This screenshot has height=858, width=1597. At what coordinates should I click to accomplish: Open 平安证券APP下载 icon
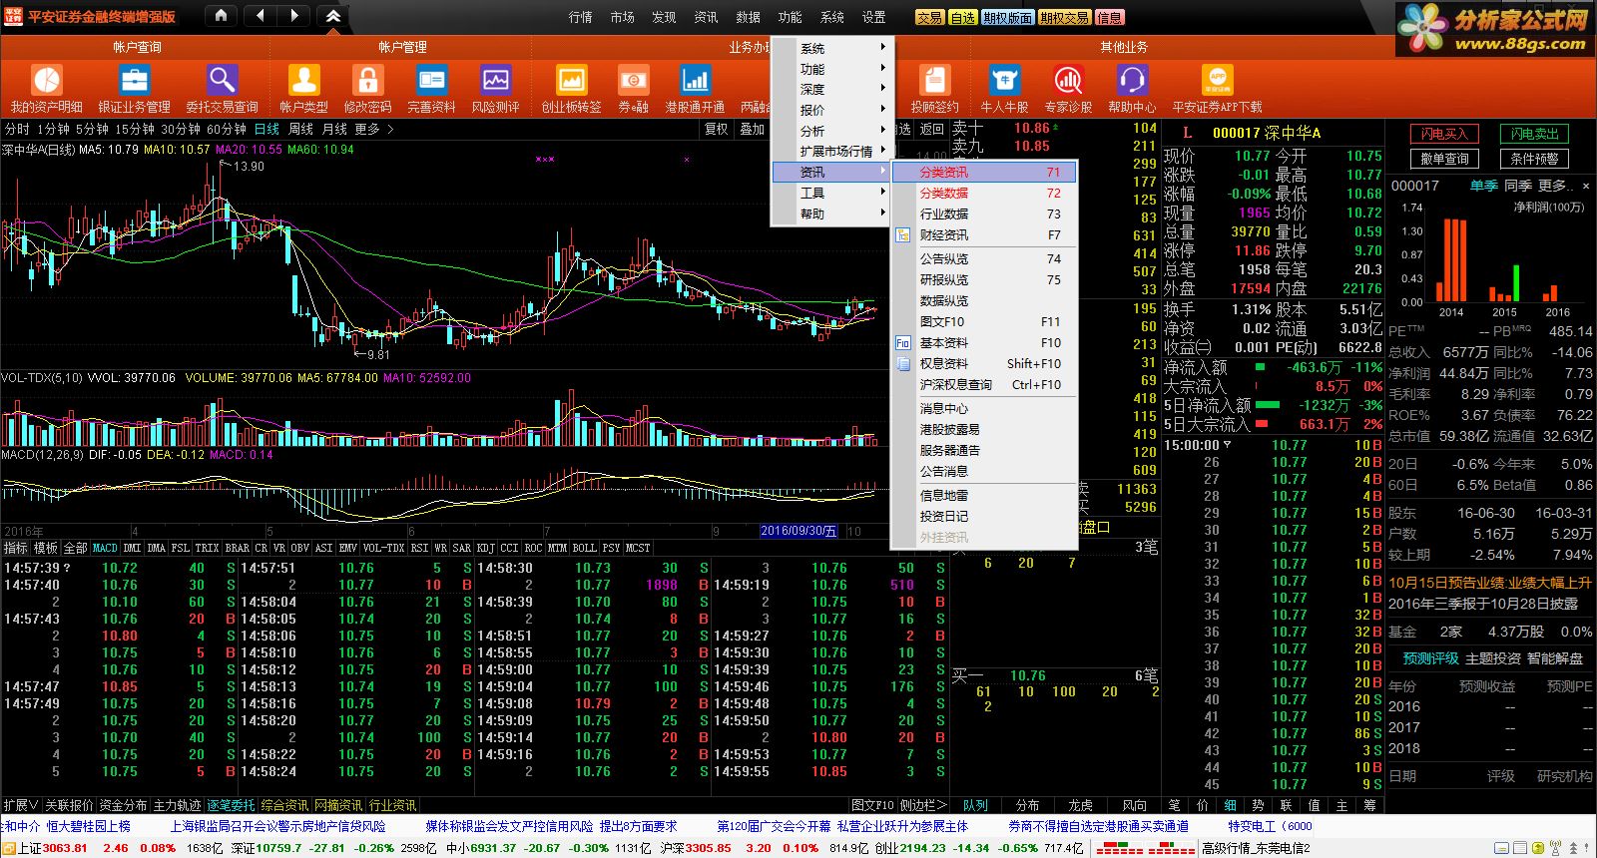coord(1217,81)
